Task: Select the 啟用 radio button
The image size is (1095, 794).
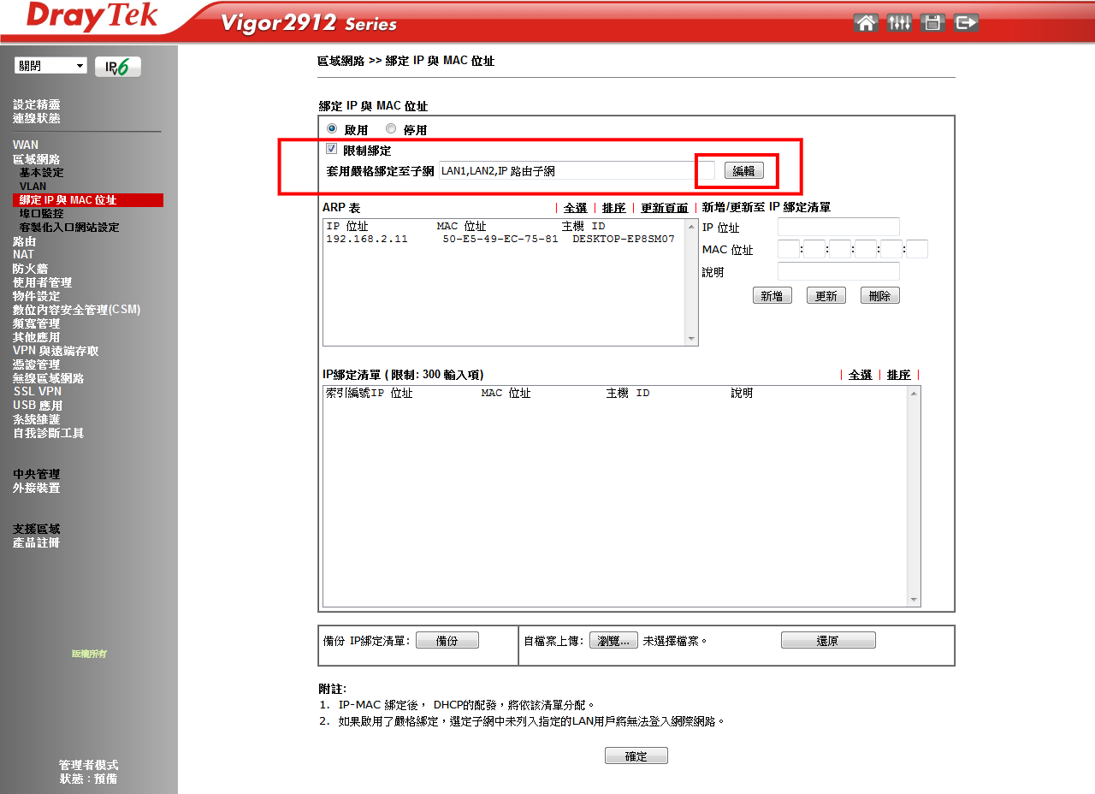Action: coord(331,127)
